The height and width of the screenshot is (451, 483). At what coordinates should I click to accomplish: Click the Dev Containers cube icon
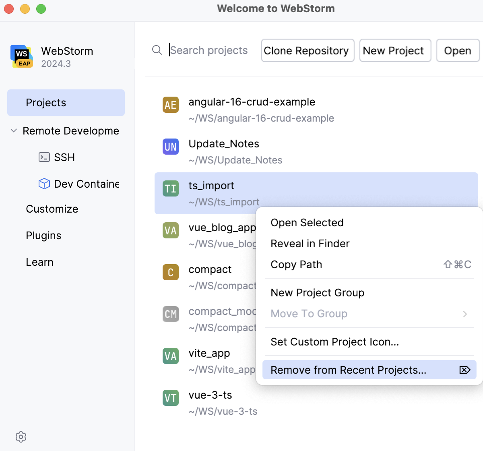tap(43, 184)
